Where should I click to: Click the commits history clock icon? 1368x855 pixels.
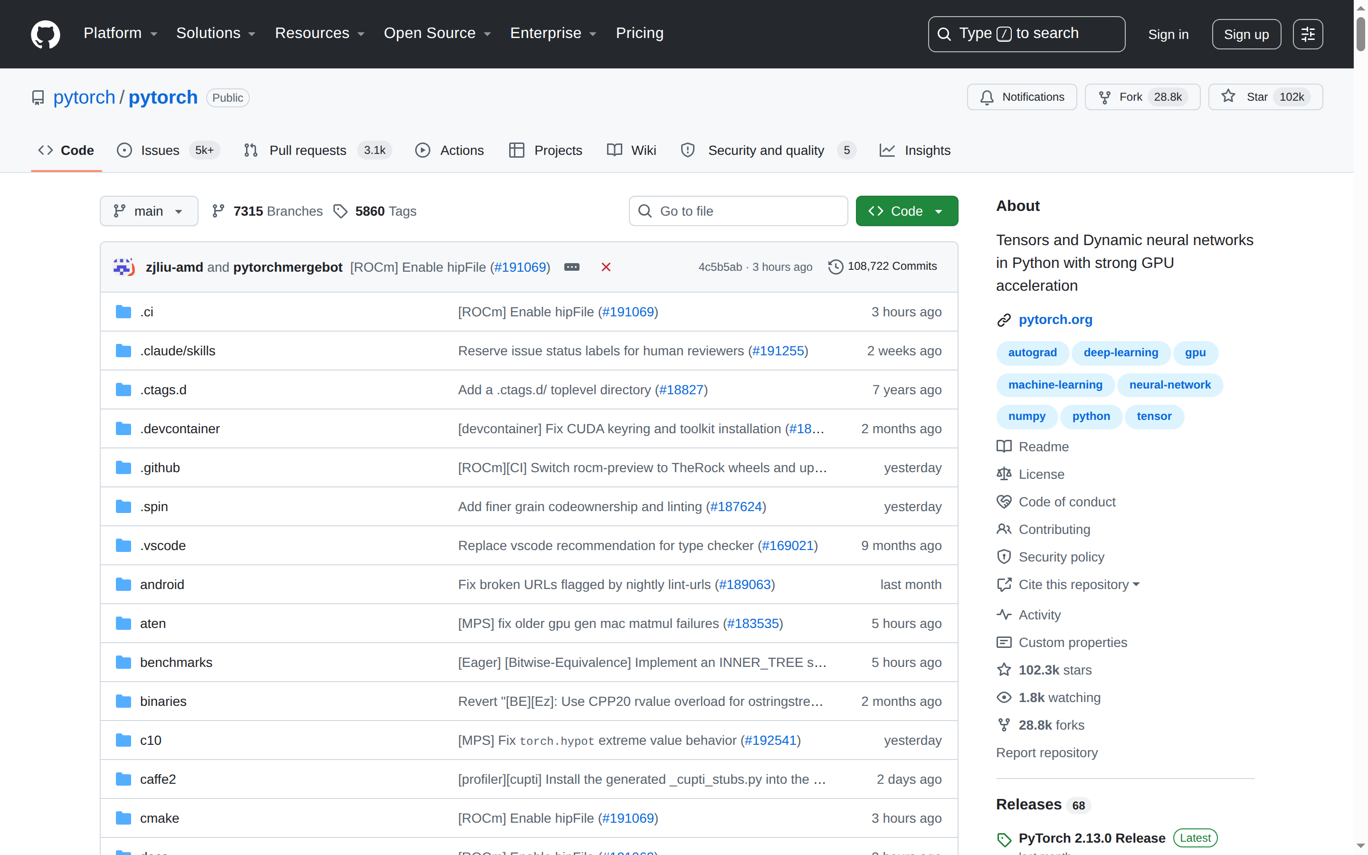[836, 266]
